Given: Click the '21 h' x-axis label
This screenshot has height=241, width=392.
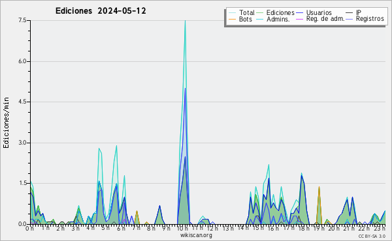Looking at the screenshot, I should click(x=350, y=228).
